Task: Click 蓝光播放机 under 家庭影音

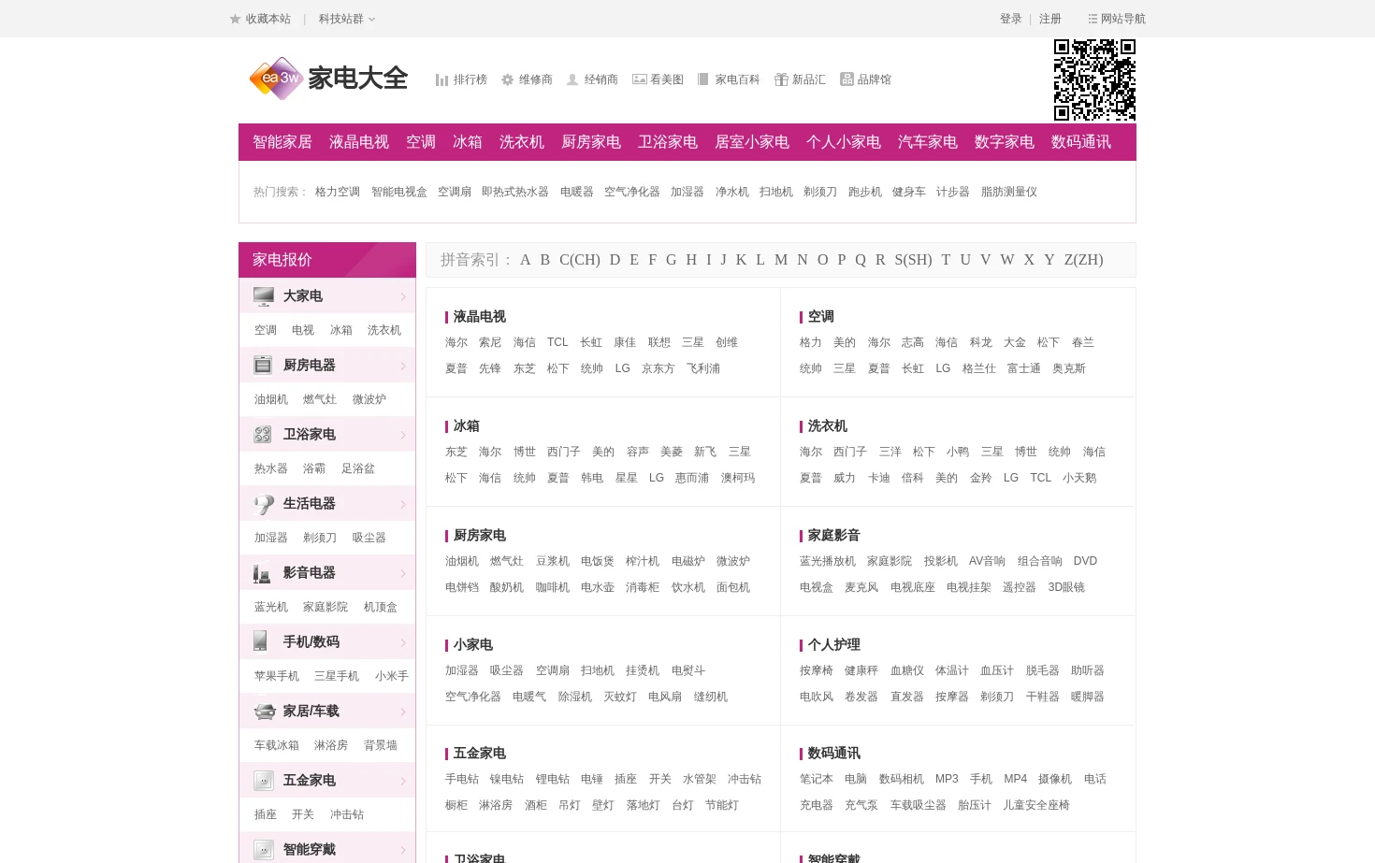Action: [x=828, y=561]
